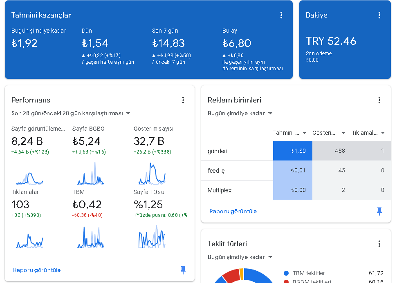The image size is (397, 283).
Task: Open the Gösteri... column metric dropdown
Action: [x=329, y=133]
